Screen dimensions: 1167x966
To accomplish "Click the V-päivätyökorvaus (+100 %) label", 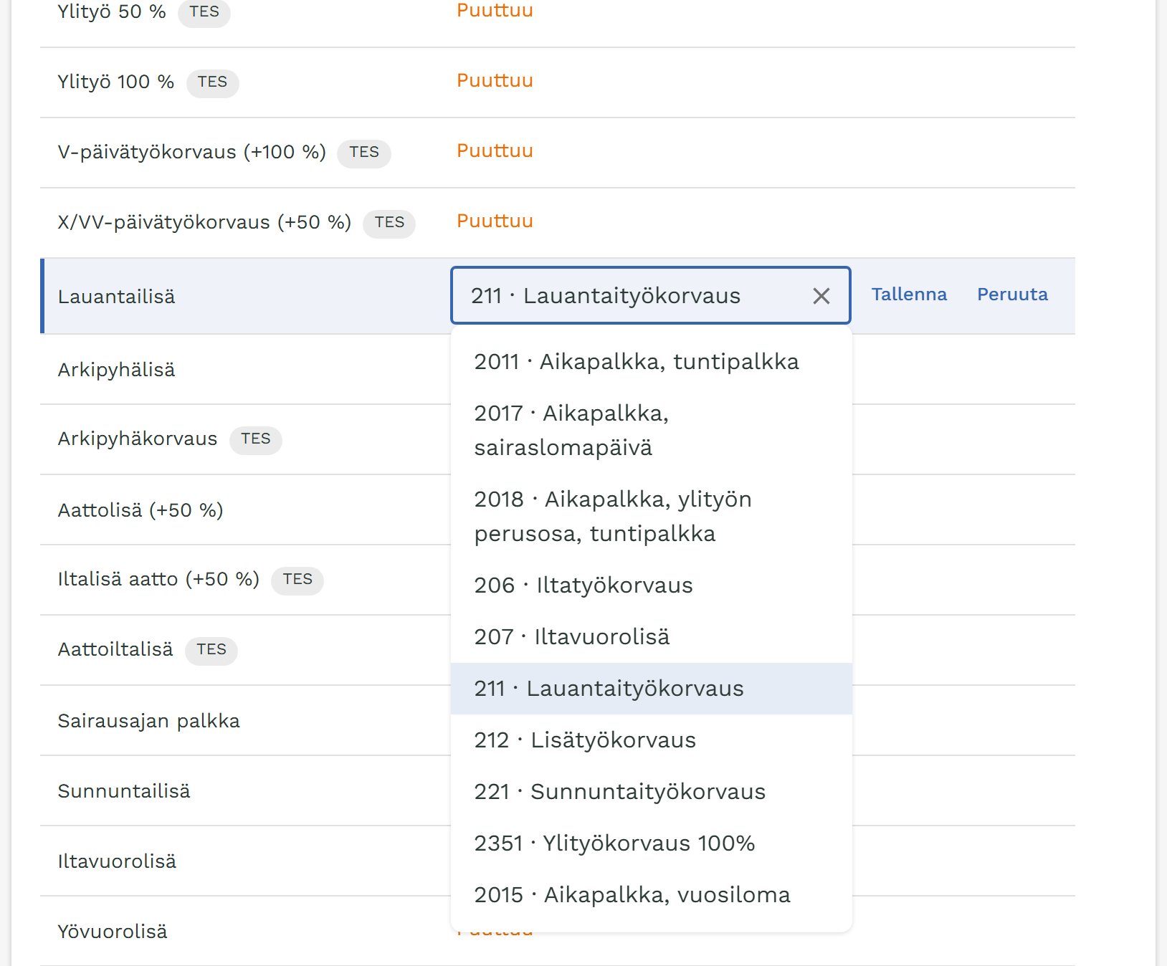I will coord(192,152).
